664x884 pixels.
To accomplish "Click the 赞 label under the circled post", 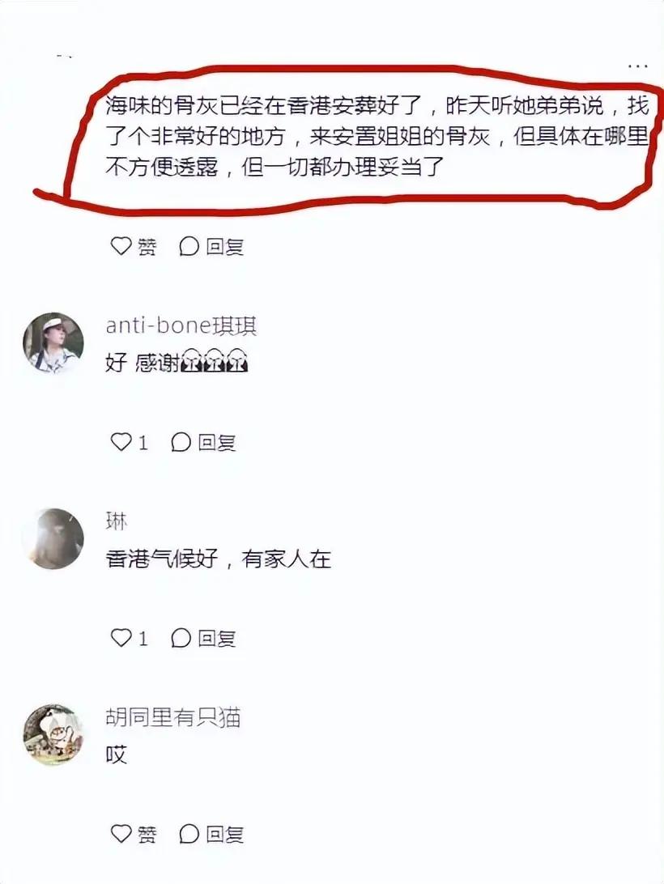I will (147, 246).
